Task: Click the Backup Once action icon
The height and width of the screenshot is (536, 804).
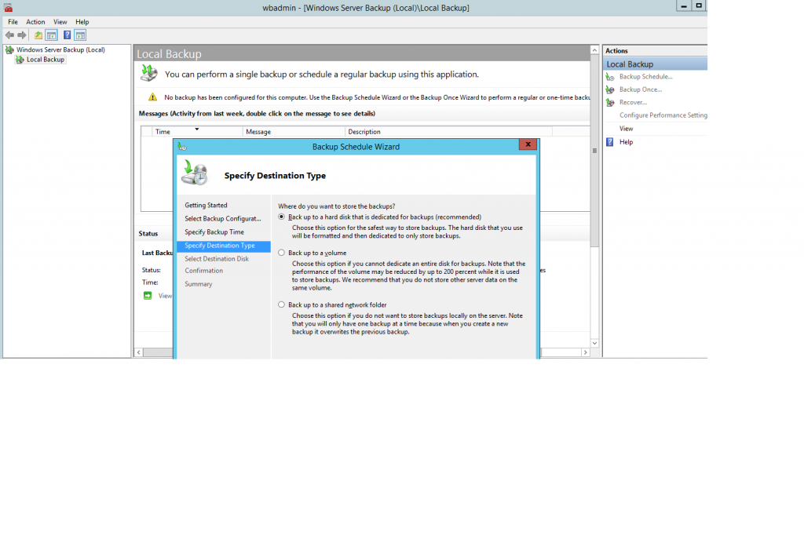Action: (610, 89)
